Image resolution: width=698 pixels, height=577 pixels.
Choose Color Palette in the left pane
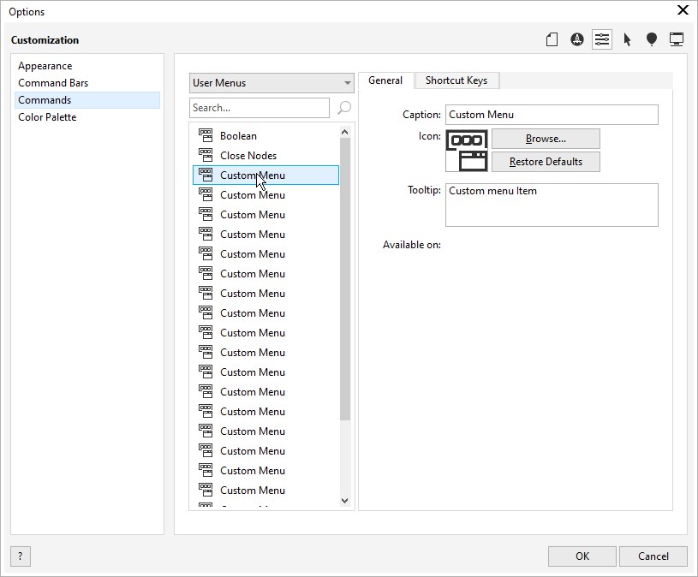(47, 117)
